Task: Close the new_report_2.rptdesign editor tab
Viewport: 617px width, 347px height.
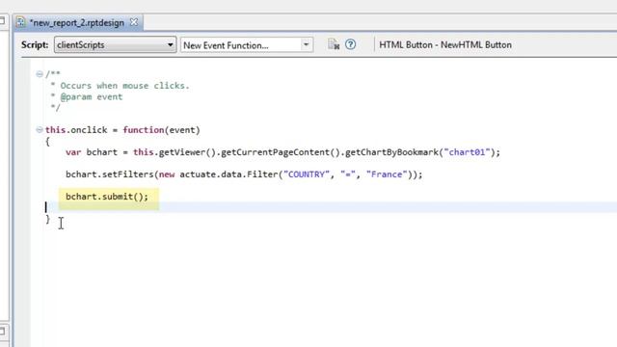Action: click(134, 22)
